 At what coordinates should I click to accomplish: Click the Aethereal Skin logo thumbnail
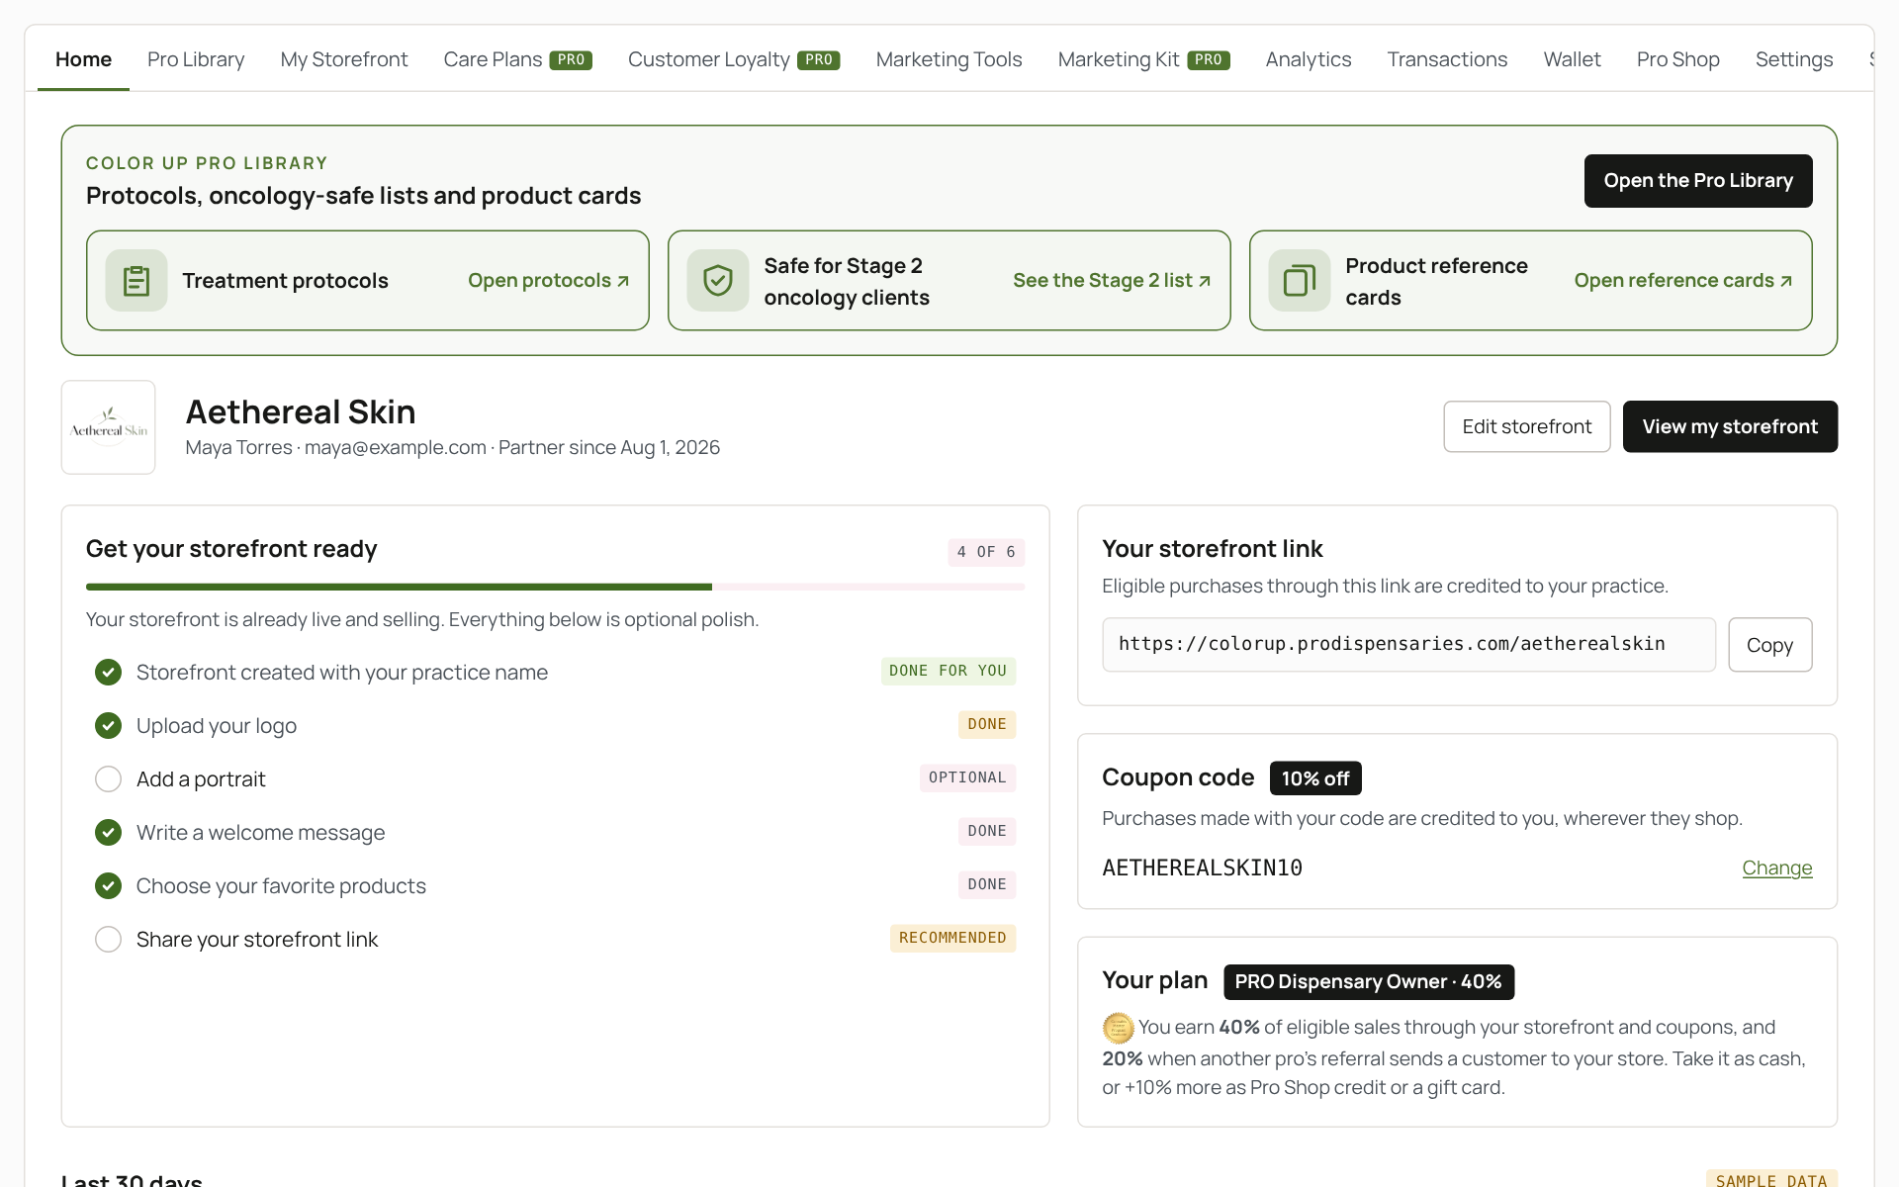point(109,427)
